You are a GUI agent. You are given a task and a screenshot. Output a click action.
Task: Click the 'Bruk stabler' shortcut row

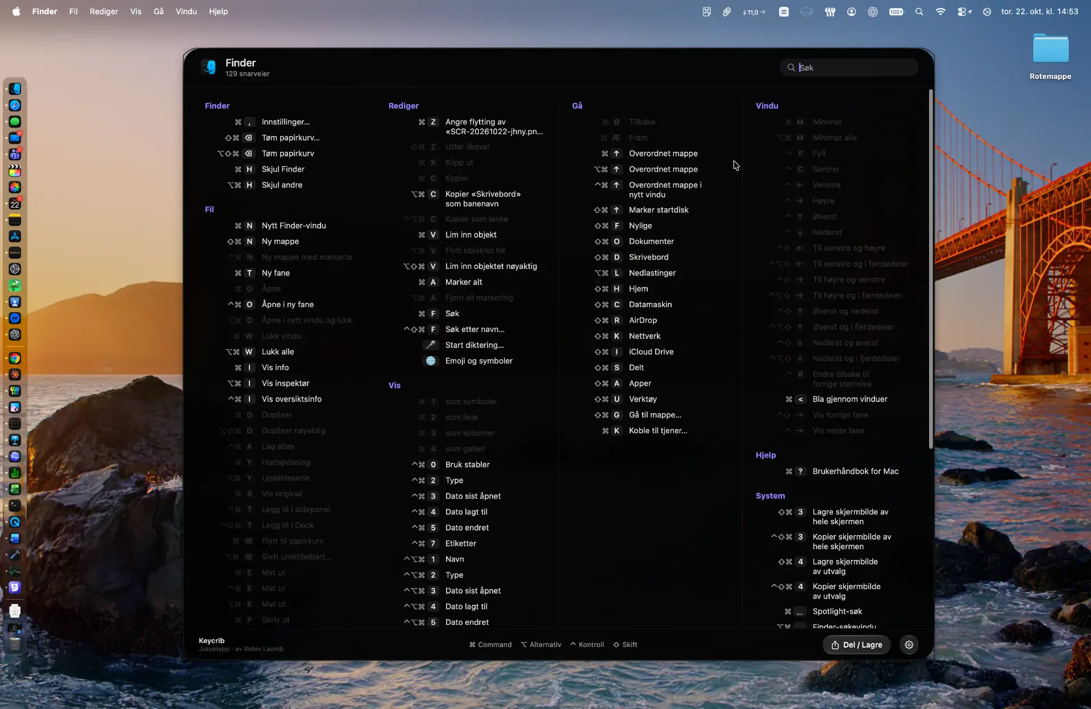(x=451, y=465)
